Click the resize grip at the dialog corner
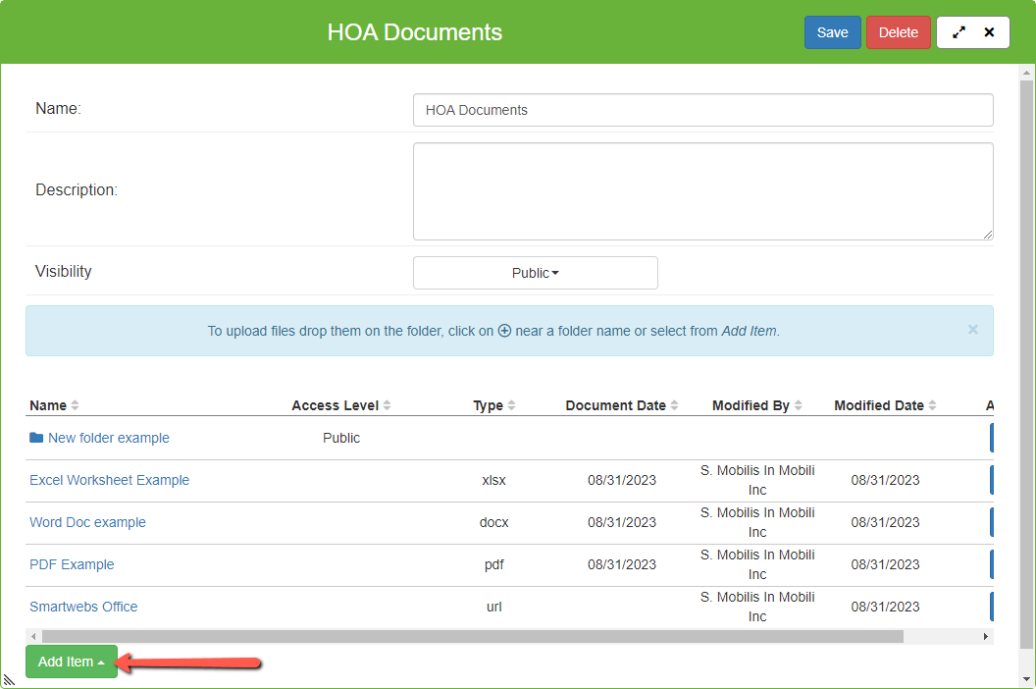The width and height of the screenshot is (1036, 689). (x=9, y=680)
